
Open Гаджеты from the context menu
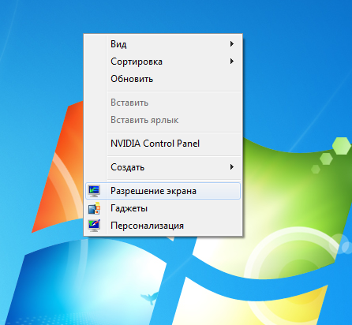[x=163, y=208]
